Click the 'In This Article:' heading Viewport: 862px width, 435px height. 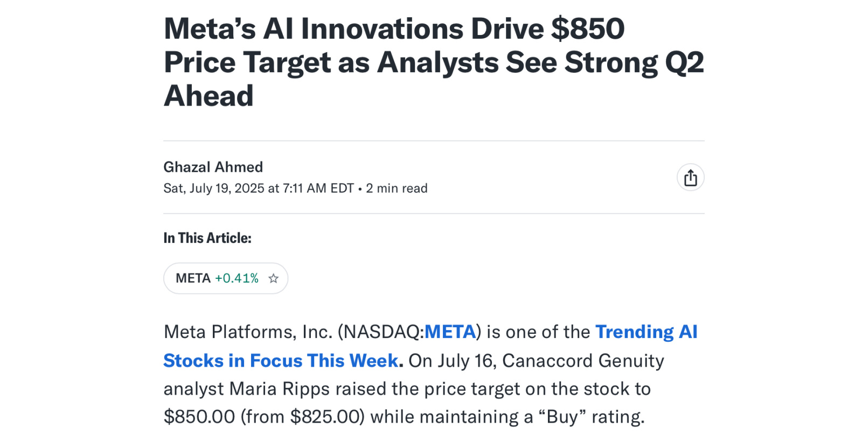tap(207, 238)
